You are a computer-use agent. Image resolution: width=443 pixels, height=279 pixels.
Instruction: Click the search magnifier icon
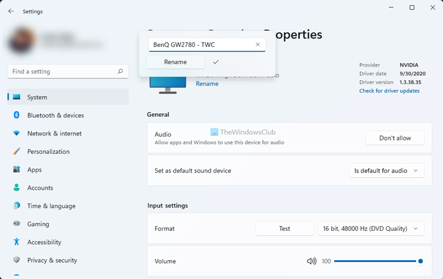[120, 71]
